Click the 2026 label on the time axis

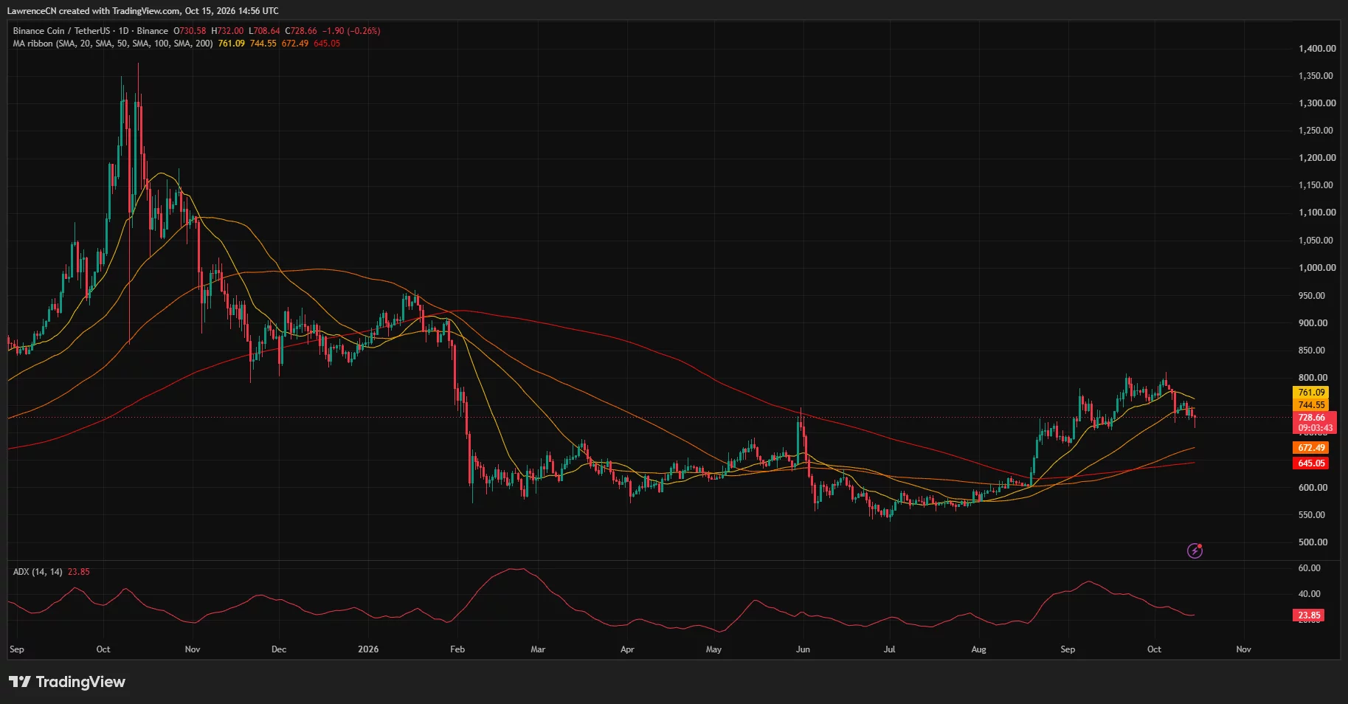368,649
